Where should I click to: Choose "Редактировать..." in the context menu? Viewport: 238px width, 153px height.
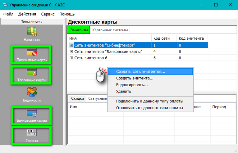coord(132,85)
